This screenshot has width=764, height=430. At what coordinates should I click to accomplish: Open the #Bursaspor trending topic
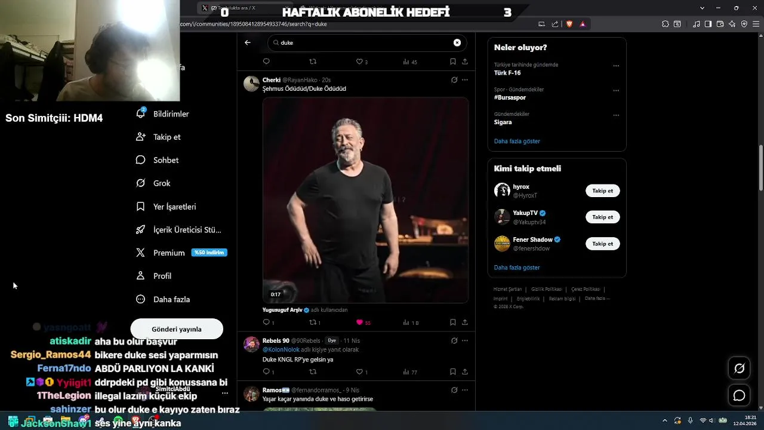point(510,97)
